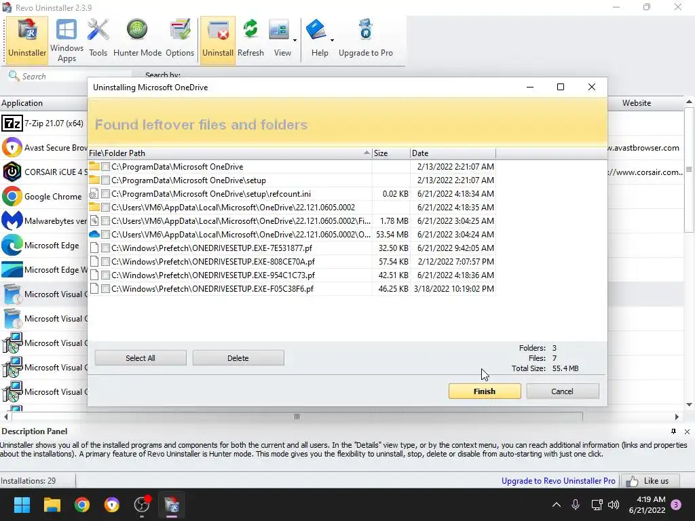Click Upgrade to Pro icon

366,39
